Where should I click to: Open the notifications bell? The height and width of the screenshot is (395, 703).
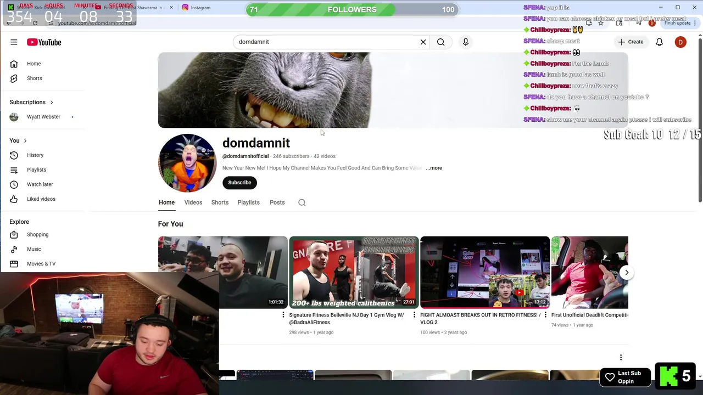(x=659, y=42)
